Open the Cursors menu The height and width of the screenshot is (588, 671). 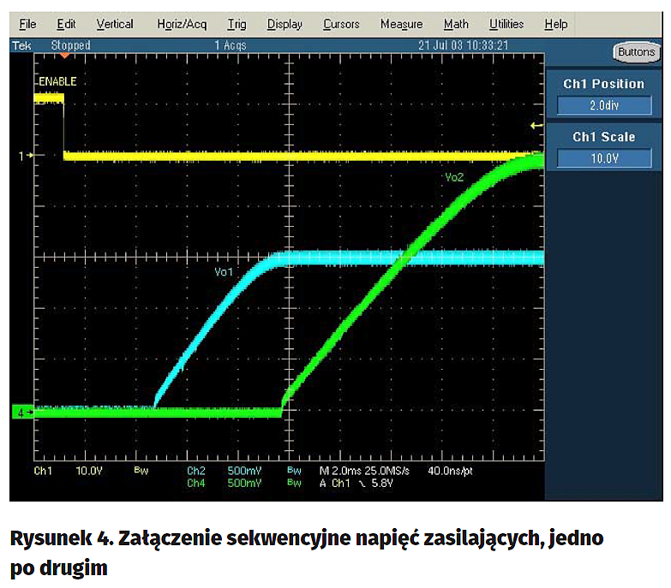coord(340,24)
